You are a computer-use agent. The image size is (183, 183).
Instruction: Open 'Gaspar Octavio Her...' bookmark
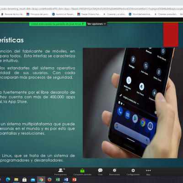point(89,14)
